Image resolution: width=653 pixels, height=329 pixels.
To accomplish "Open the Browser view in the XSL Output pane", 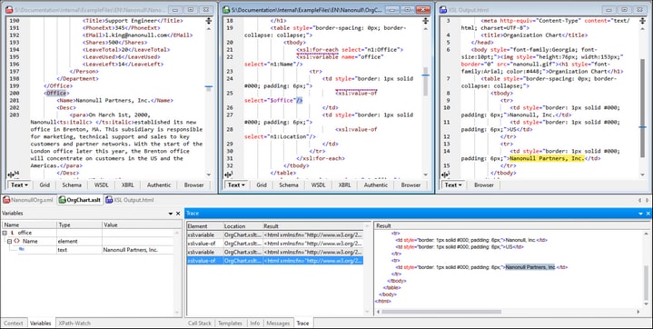I will 484,184.
